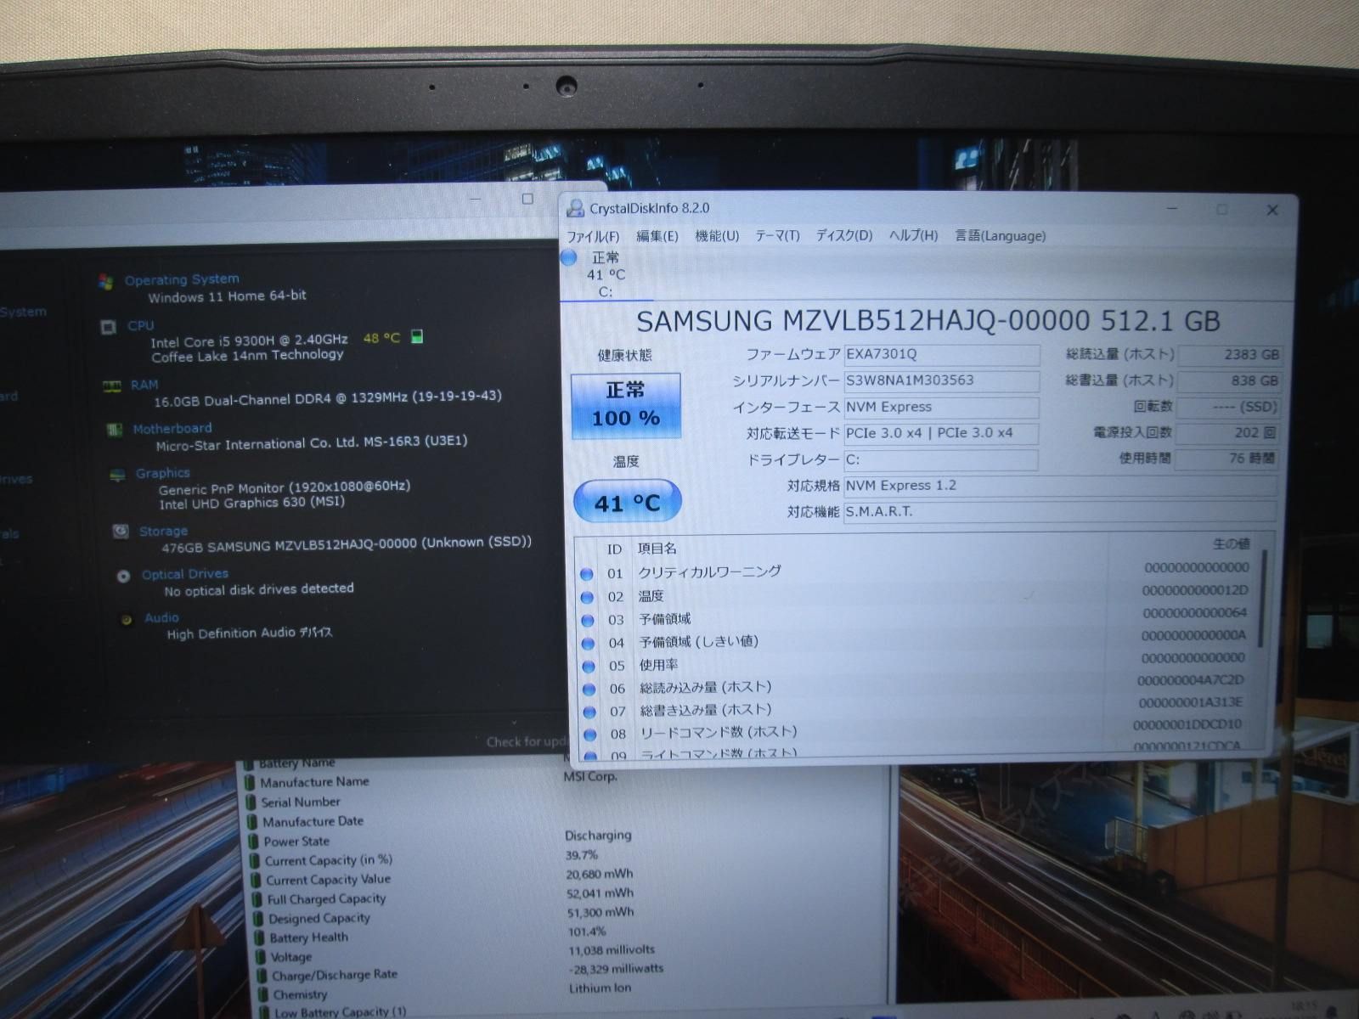Click blue status dot for ID 04 予備領域 (しきい値)
This screenshot has height=1019, width=1359.
588,643
